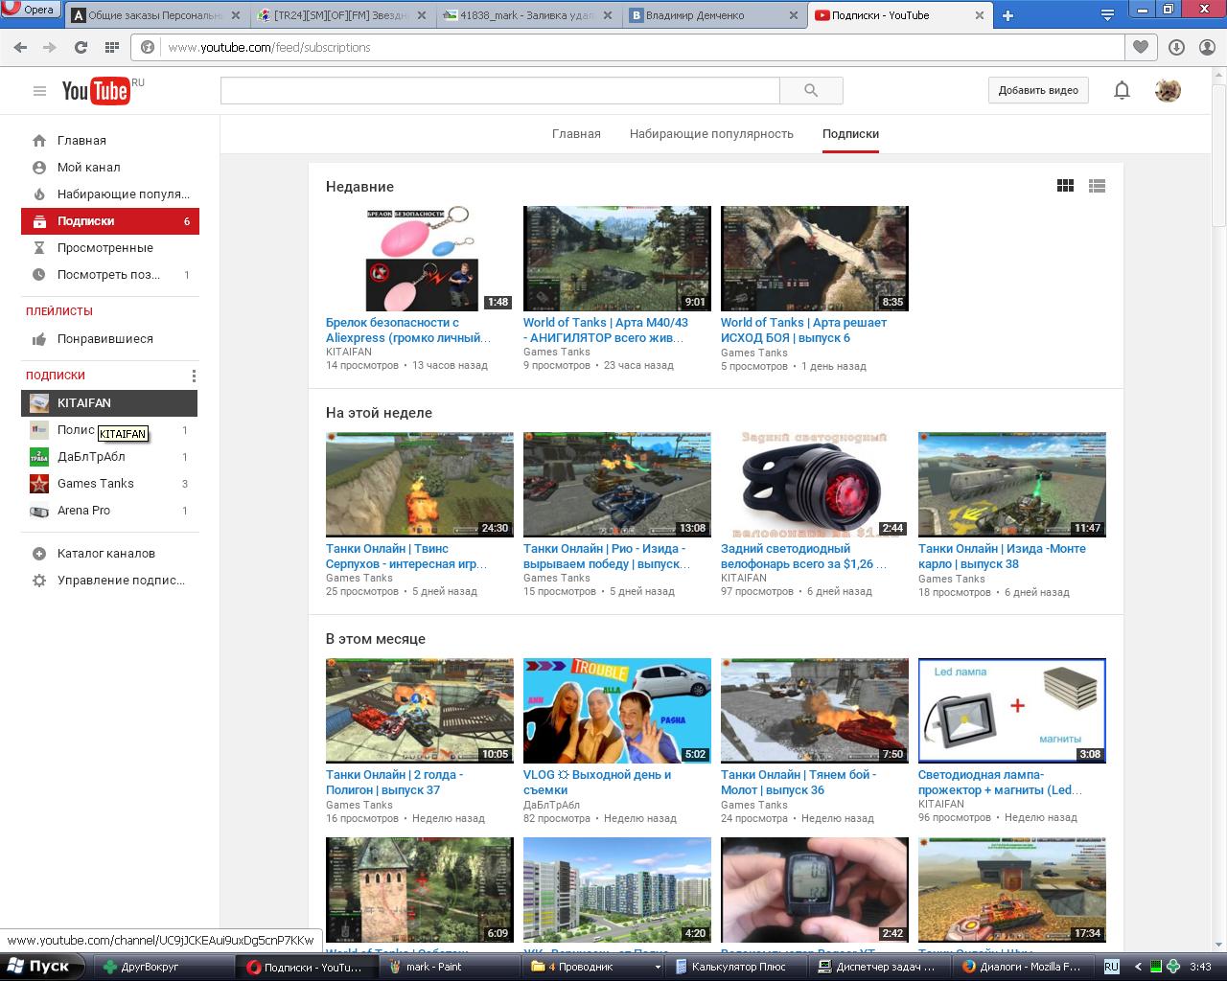The height and width of the screenshot is (981, 1227).
Task: Click the YouTube search input field
Action: pos(500,90)
